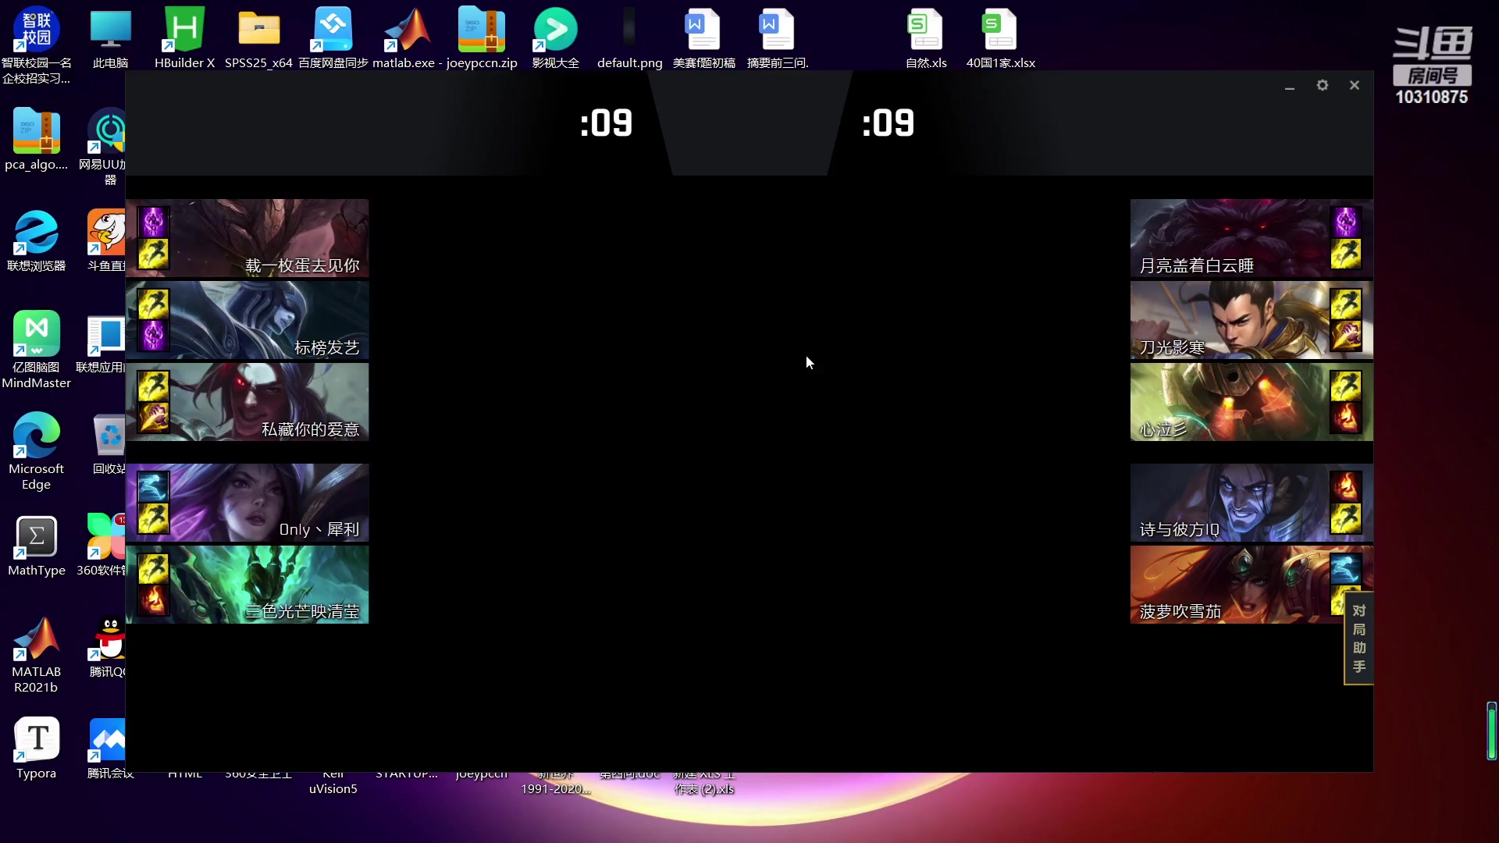
Task: Click the Ignite spell icon on 三色光芒映清莹 card
Action: tap(153, 600)
